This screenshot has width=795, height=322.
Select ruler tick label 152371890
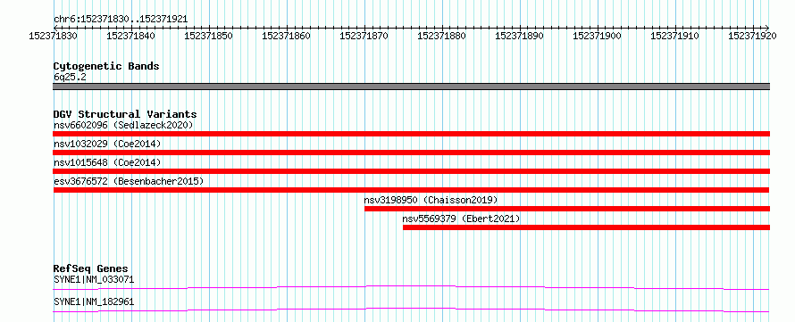click(519, 36)
